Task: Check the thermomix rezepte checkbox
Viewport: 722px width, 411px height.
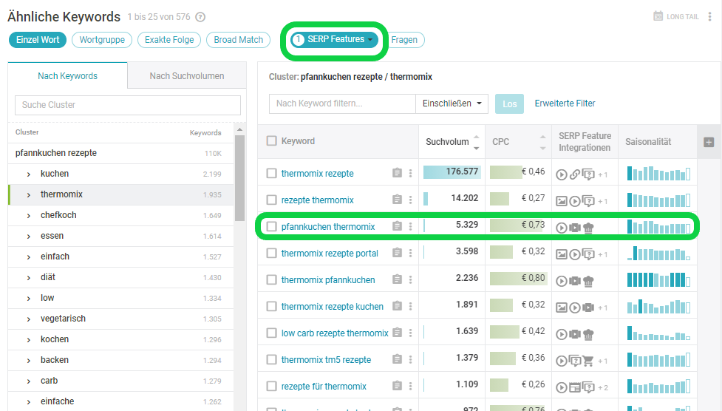Action: (x=272, y=173)
